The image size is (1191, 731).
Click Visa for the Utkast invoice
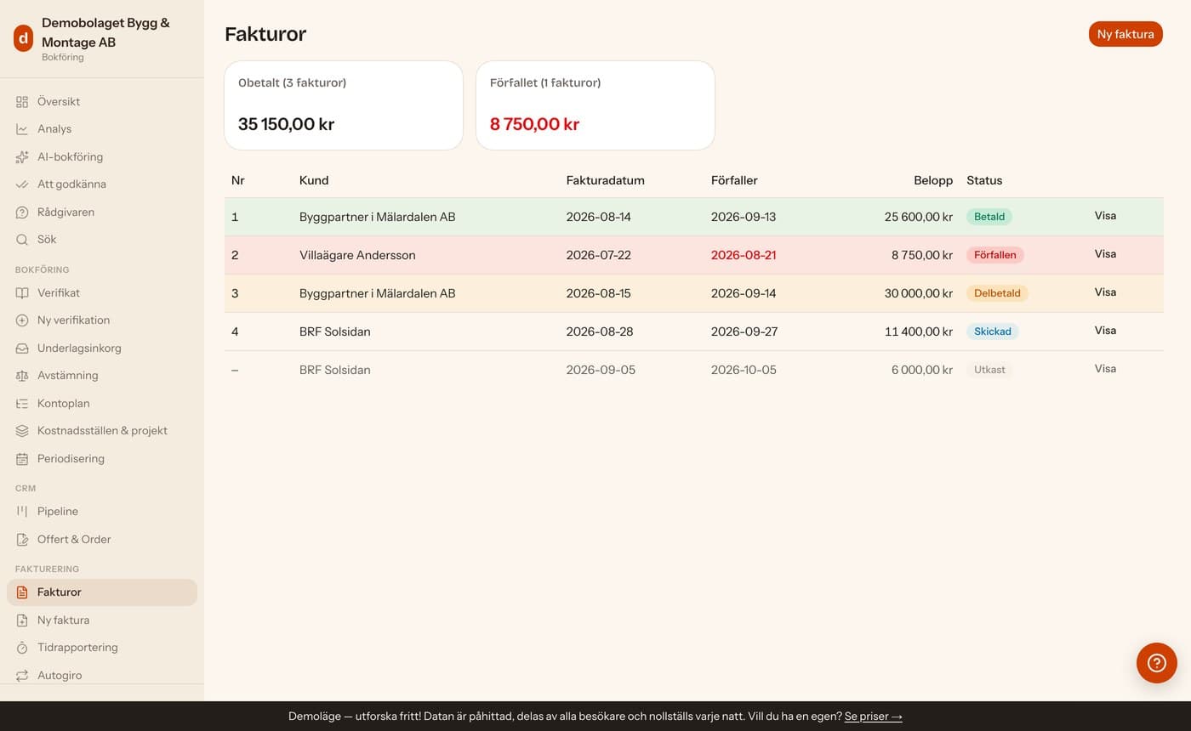(x=1105, y=369)
